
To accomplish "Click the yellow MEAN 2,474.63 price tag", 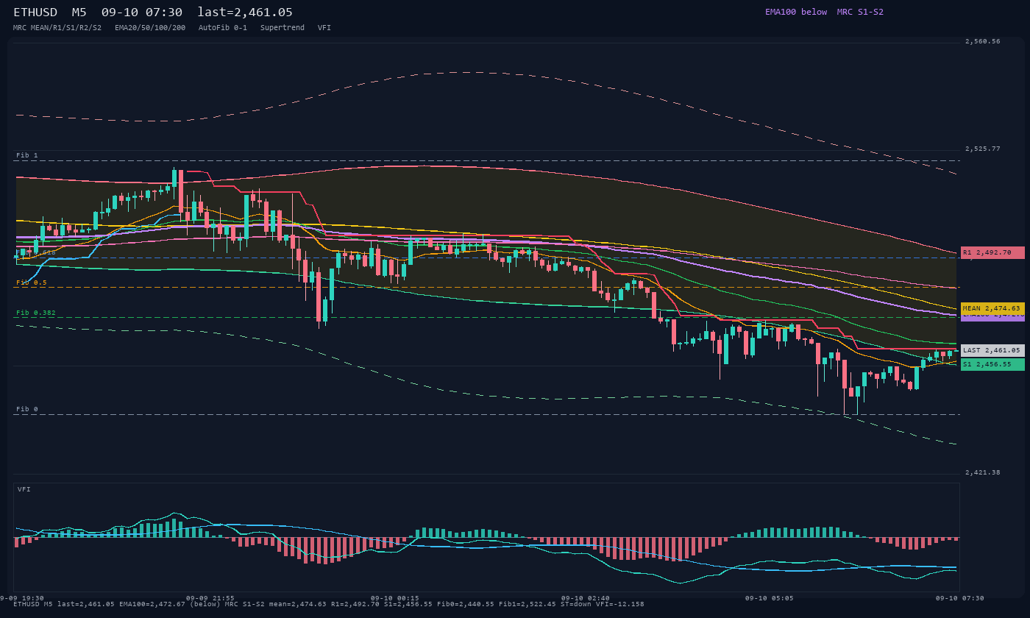I will [992, 308].
